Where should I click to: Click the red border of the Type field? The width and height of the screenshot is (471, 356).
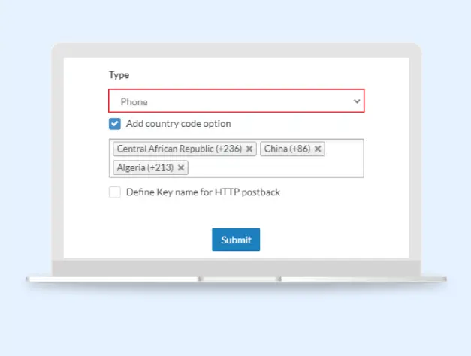point(236,89)
